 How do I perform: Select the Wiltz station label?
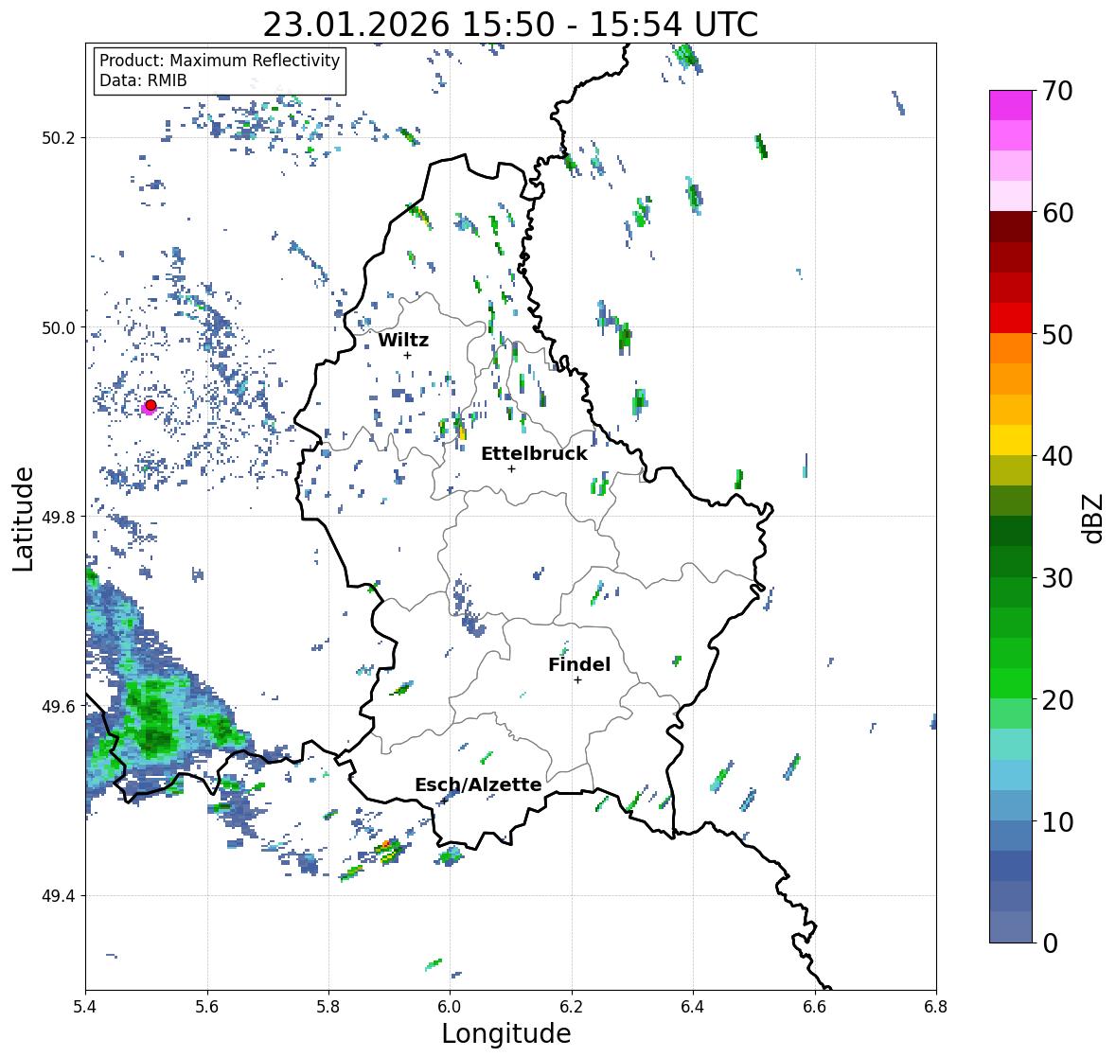403,340
